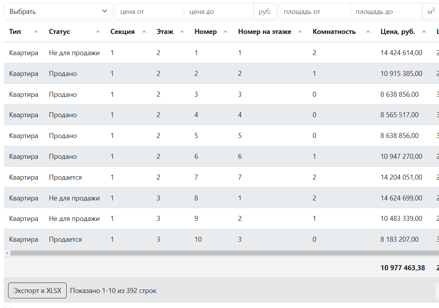Image resolution: width=439 pixels, height=308 pixels.
Task: Sort table by Тип column arrow
Action: tap(36, 32)
